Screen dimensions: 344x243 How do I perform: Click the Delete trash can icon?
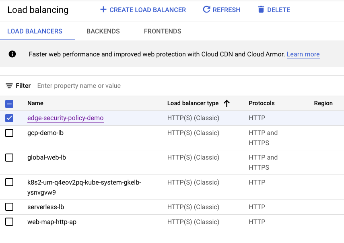pos(261,9)
